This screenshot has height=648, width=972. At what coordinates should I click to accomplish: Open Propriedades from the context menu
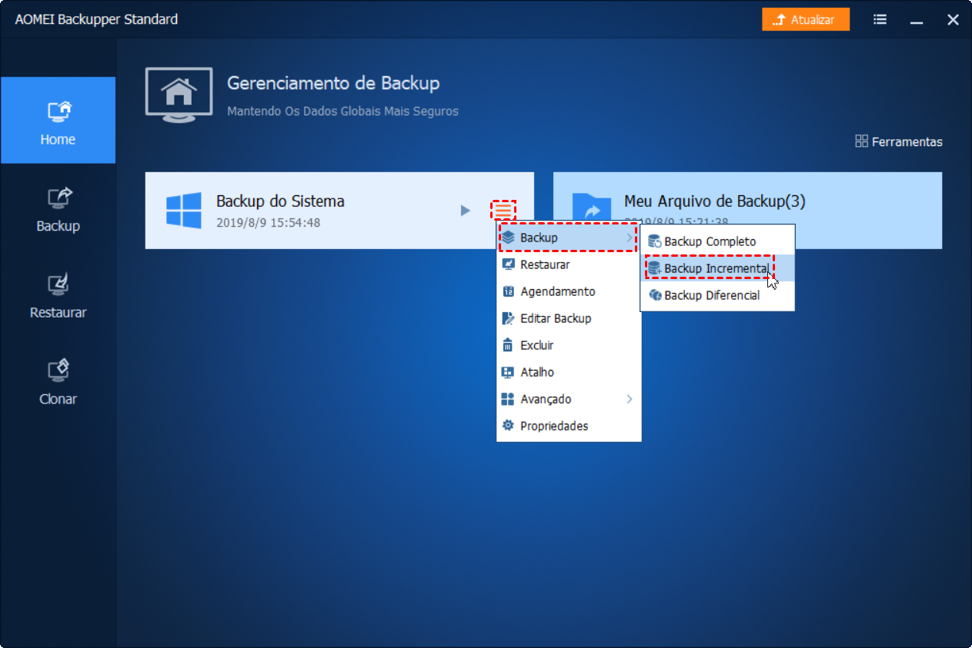569,426
